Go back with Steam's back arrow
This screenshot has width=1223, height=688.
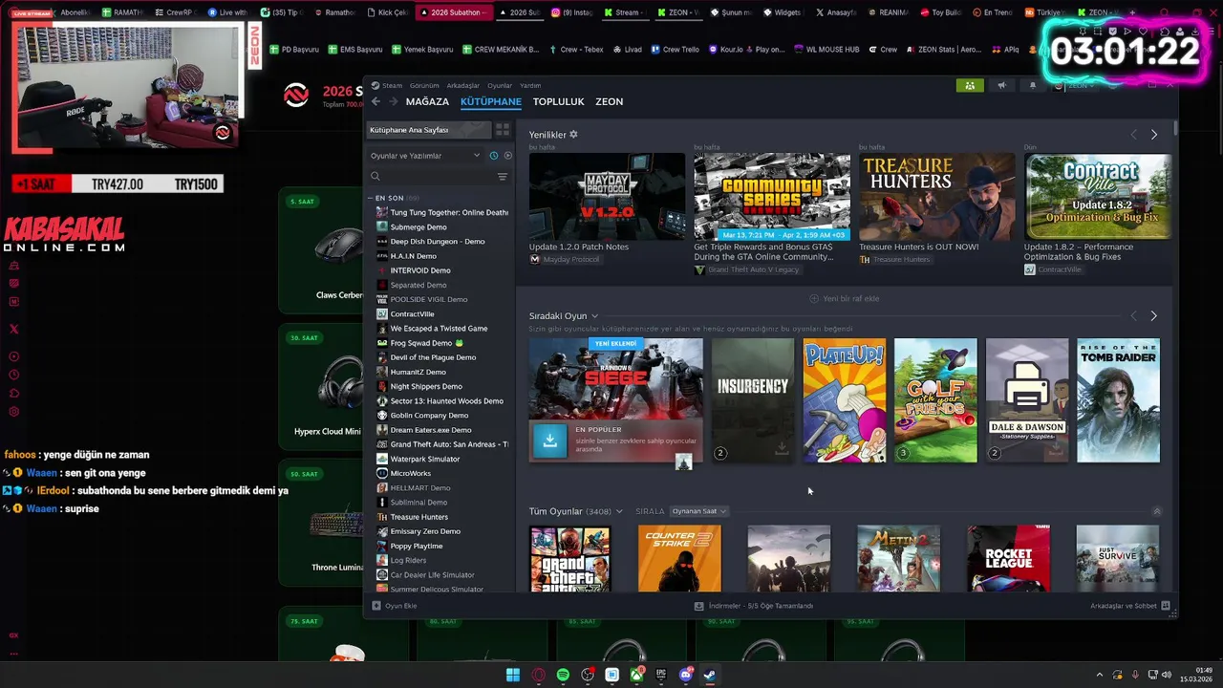pyautogui.click(x=375, y=101)
